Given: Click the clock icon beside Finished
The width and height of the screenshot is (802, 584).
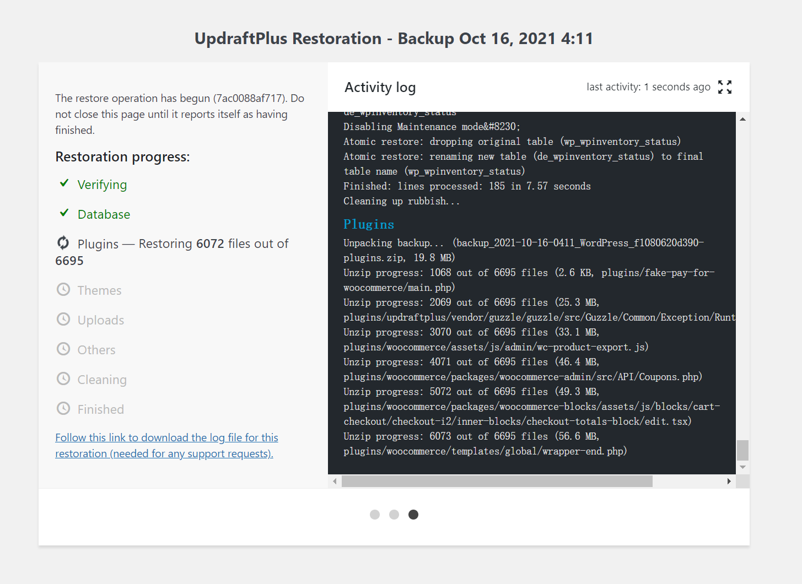Looking at the screenshot, I should tap(63, 408).
